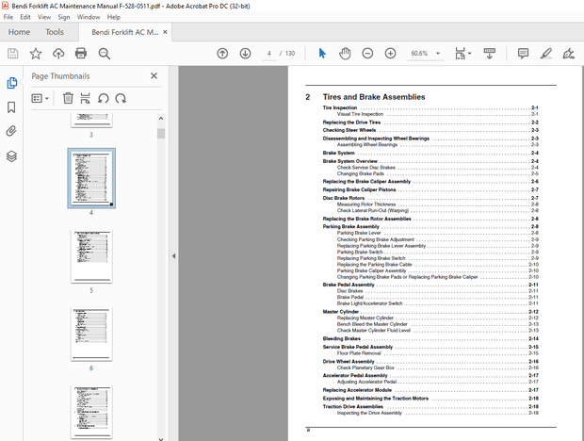Bookmark file with the star icon
This screenshot has height=441, width=584.
(x=35, y=54)
